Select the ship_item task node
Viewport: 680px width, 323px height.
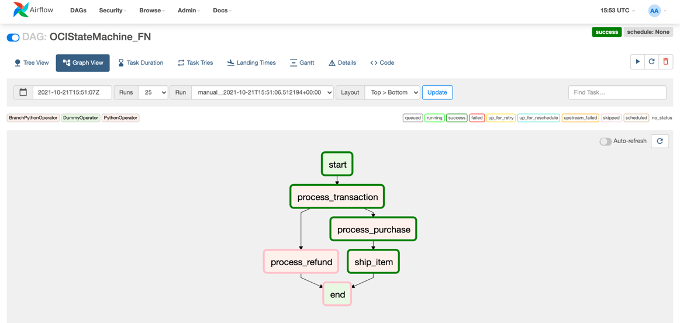click(374, 262)
